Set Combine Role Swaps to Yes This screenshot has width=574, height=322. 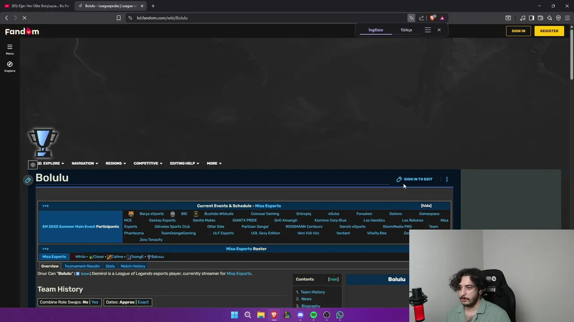point(95,302)
